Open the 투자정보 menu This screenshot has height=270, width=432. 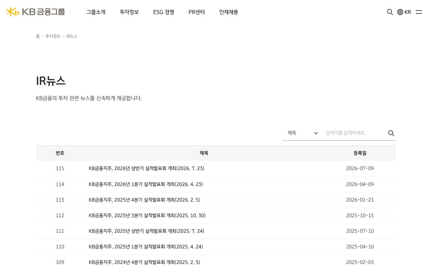coord(129,12)
